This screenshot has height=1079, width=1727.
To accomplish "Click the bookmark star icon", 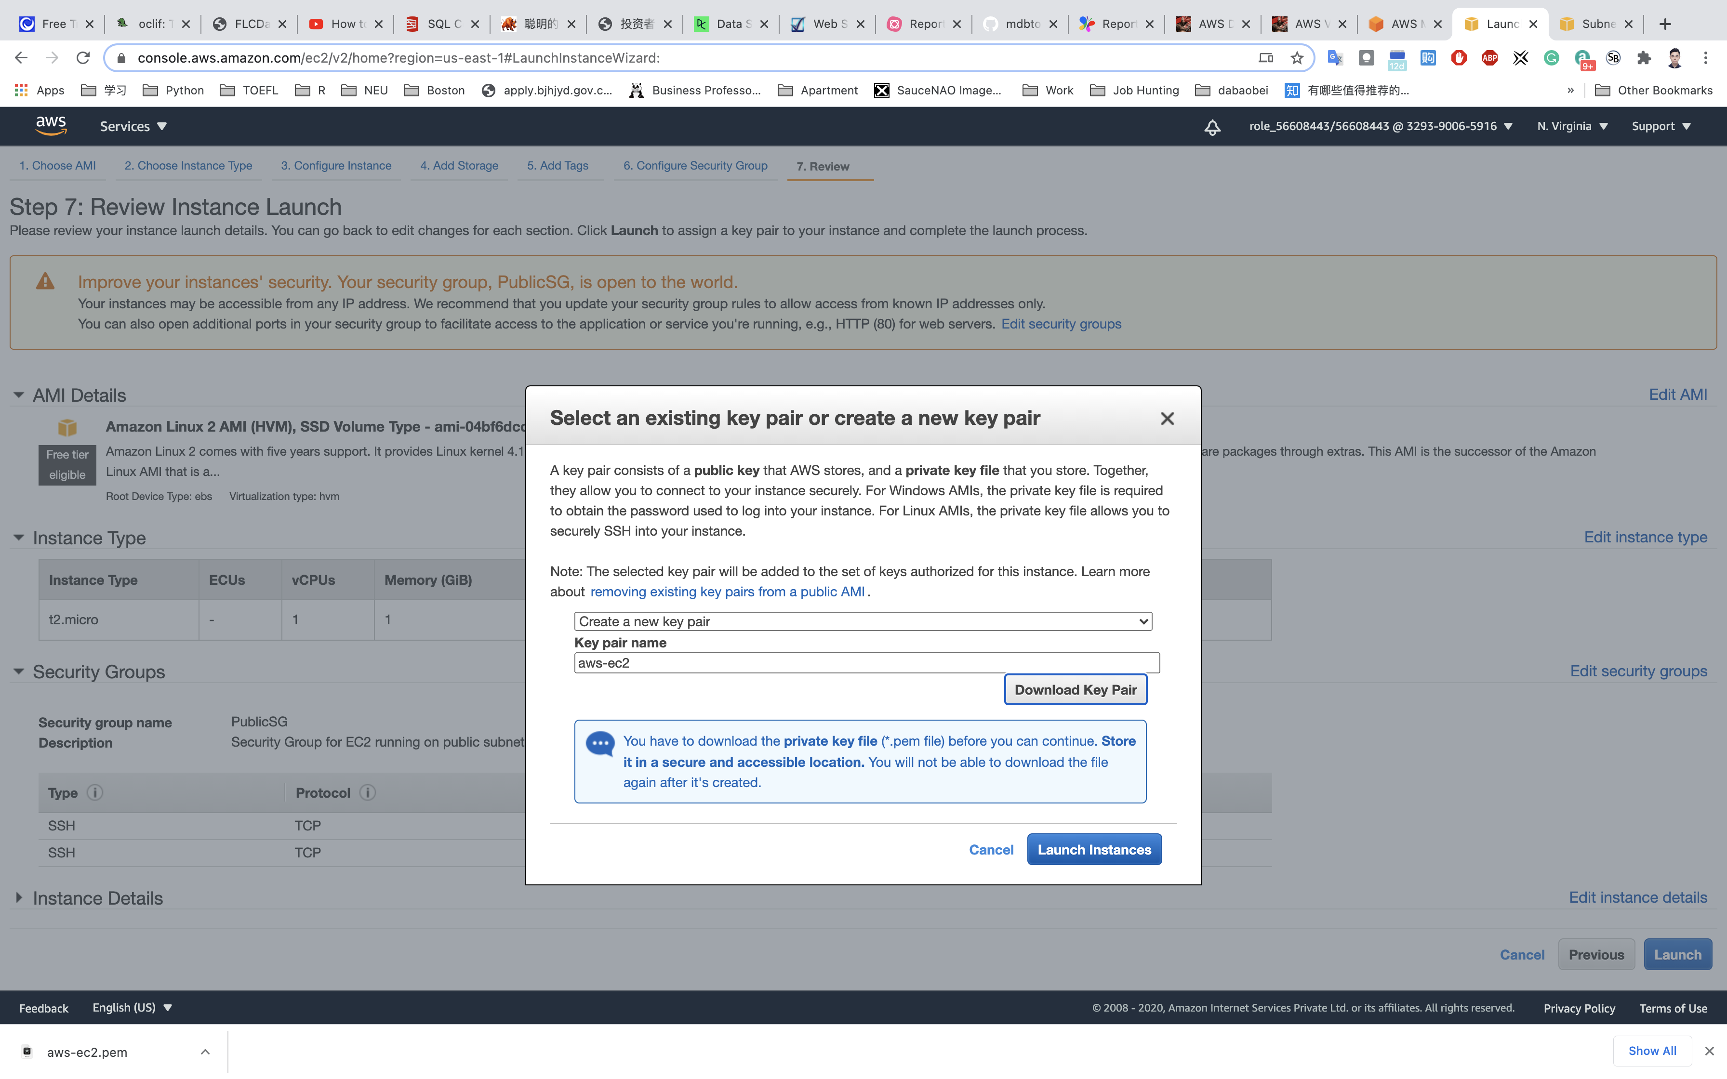I will (1297, 58).
